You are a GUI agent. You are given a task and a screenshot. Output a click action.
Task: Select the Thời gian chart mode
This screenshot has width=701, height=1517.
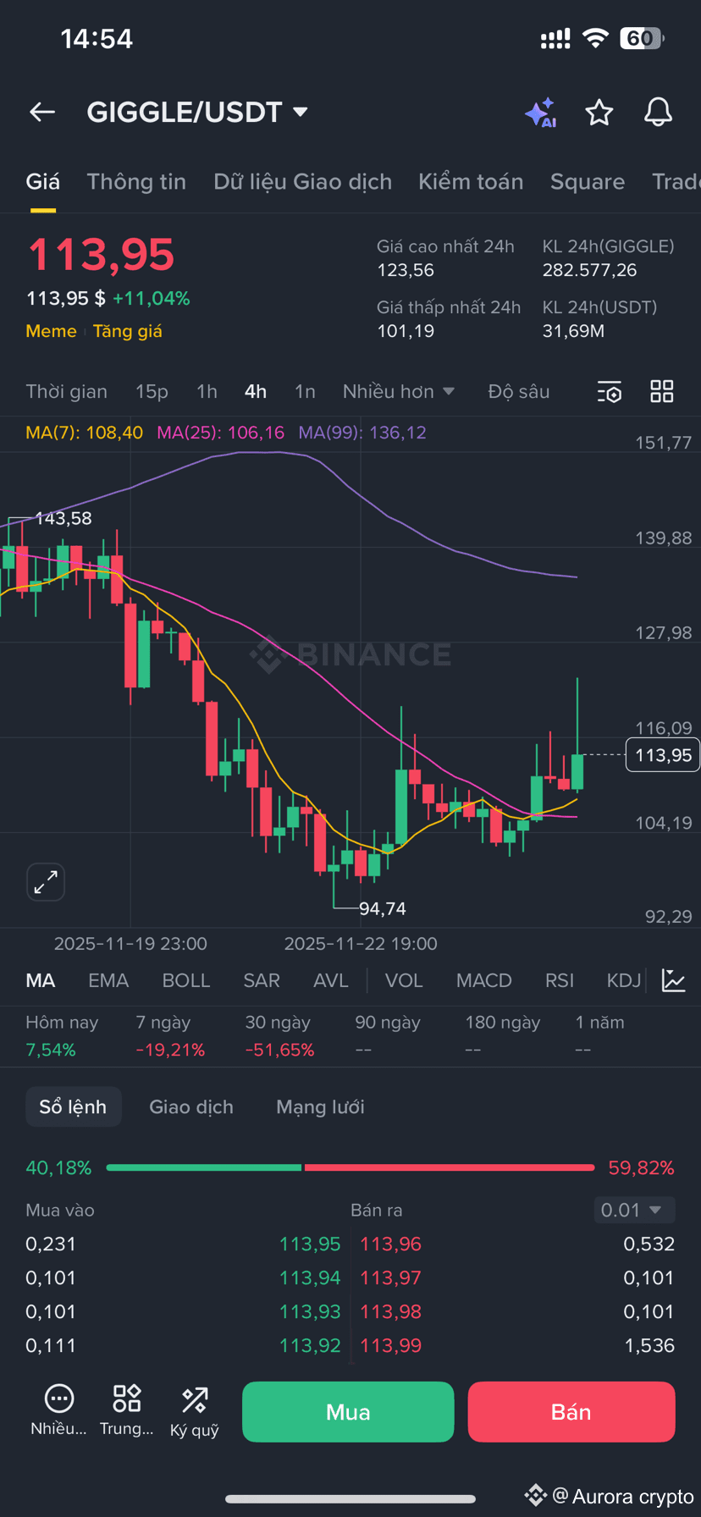click(x=66, y=392)
